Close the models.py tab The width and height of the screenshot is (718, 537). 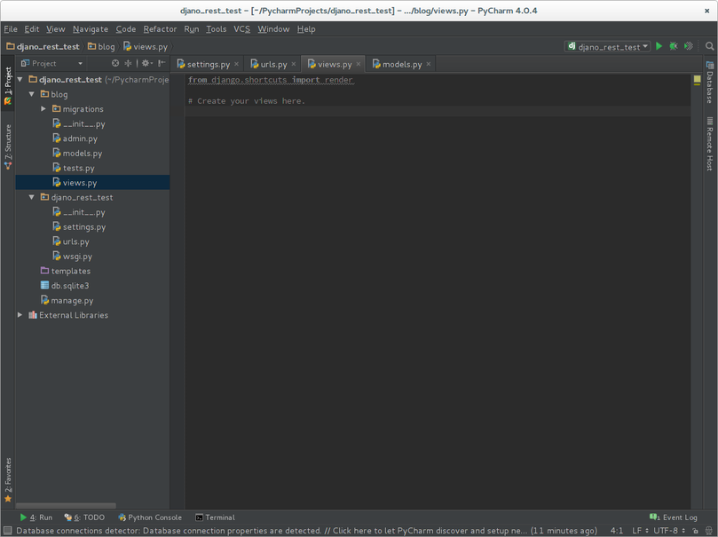(x=429, y=64)
